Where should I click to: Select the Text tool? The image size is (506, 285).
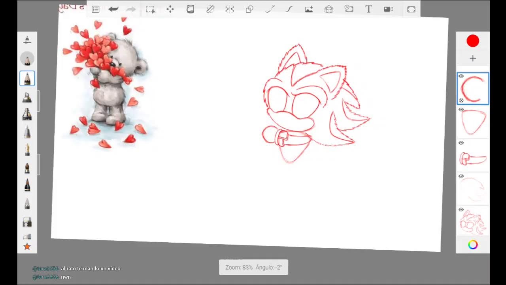[368, 9]
